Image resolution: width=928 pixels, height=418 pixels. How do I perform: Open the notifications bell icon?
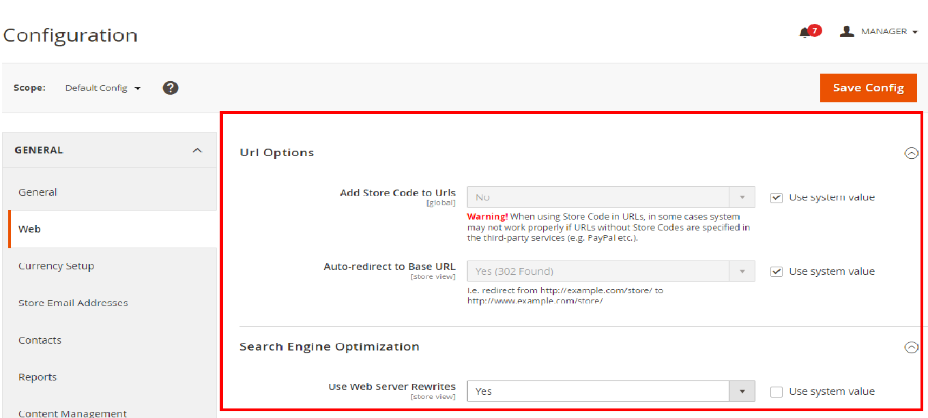point(805,33)
